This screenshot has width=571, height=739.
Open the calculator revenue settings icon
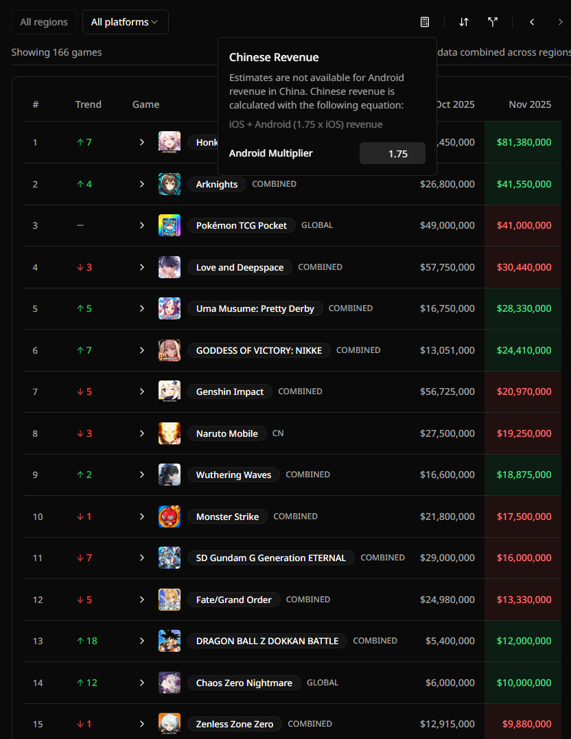(x=425, y=22)
